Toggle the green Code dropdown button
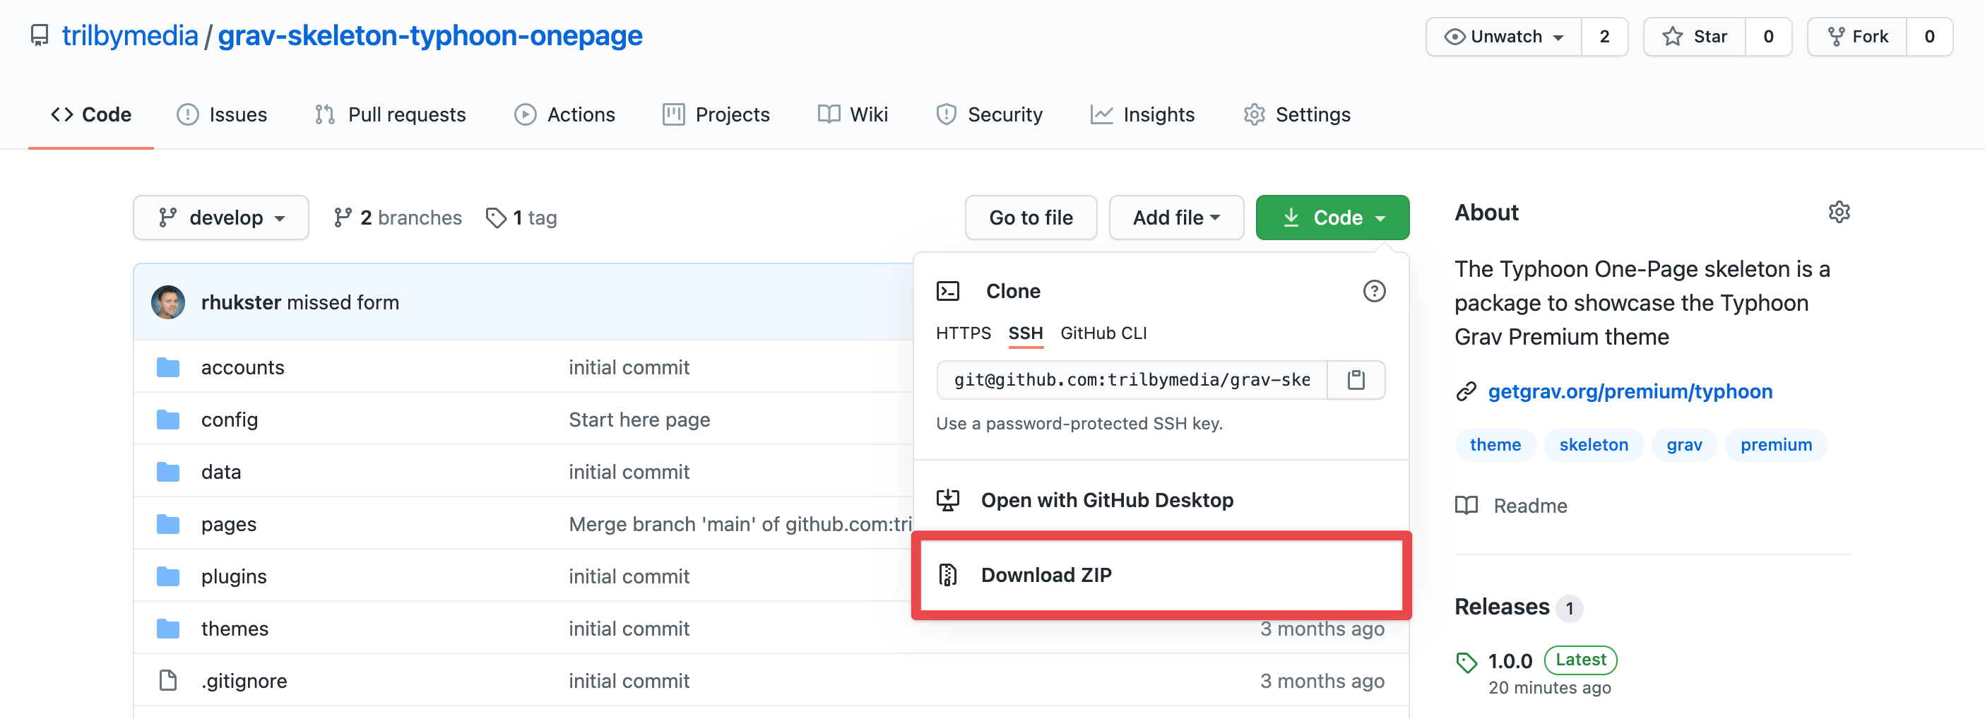1985x719 pixels. [x=1332, y=218]
